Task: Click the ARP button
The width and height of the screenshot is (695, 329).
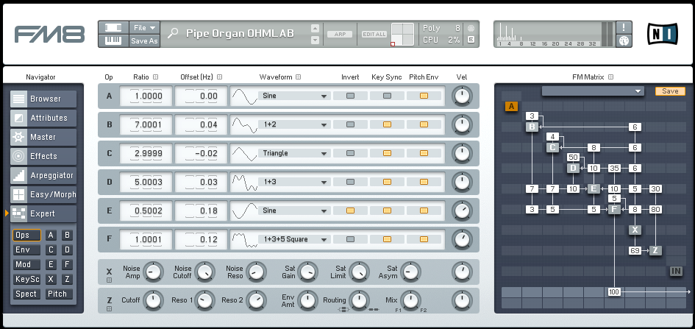Action: point(340,34)
